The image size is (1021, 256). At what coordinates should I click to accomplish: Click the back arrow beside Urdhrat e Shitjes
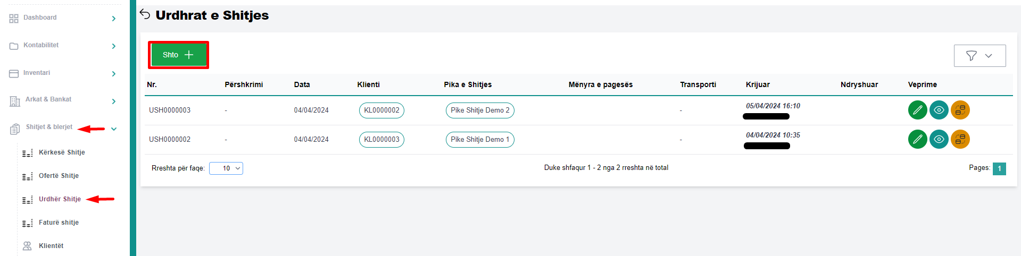coord(145,14)
